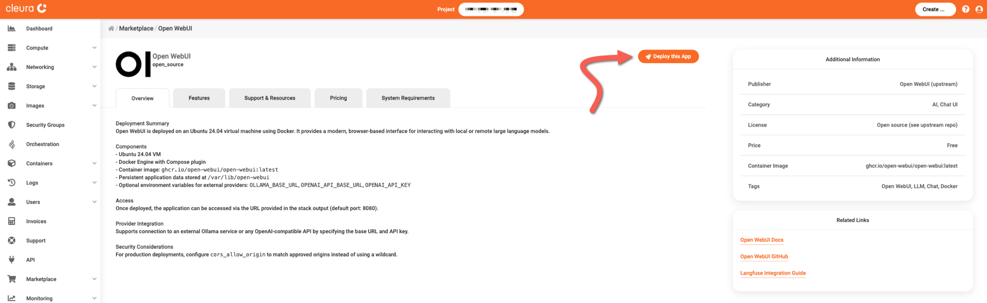Expand the Marketplace menu chevron
Viewport: 987px width, 303px height.
[94, 279]
